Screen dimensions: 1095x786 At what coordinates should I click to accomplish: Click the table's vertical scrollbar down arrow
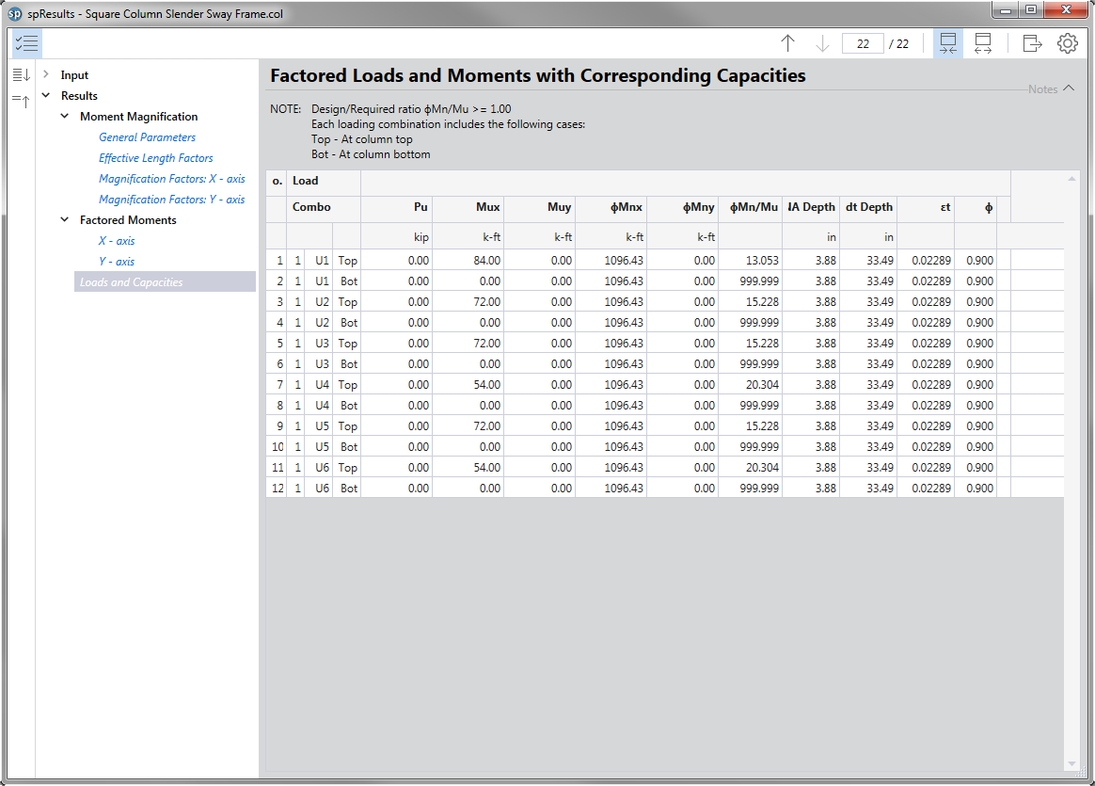point(1071,763)
